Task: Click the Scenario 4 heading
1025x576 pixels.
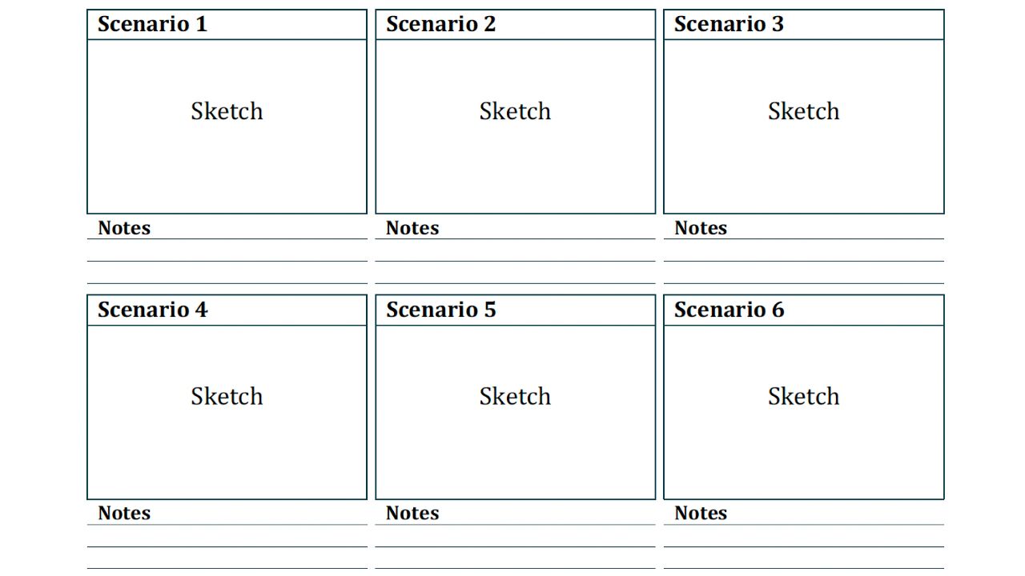Action: 152,310
